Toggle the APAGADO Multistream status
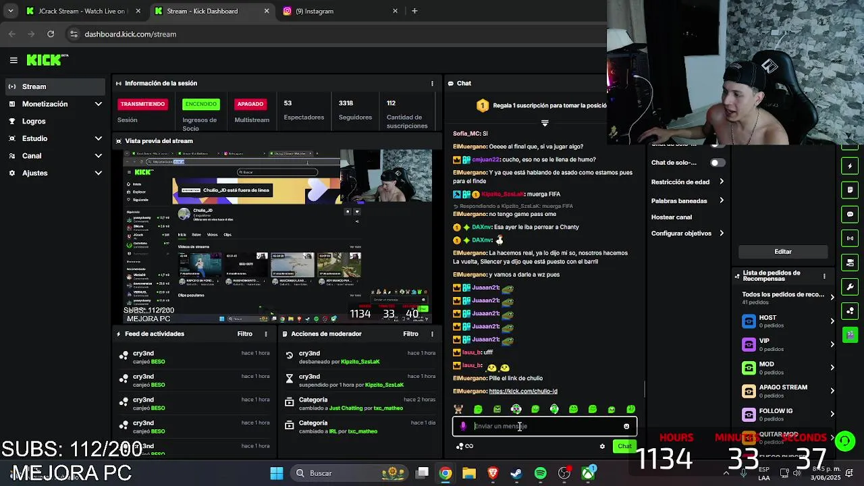The width and height of the screenshot is (864, 486). (250, 104)
